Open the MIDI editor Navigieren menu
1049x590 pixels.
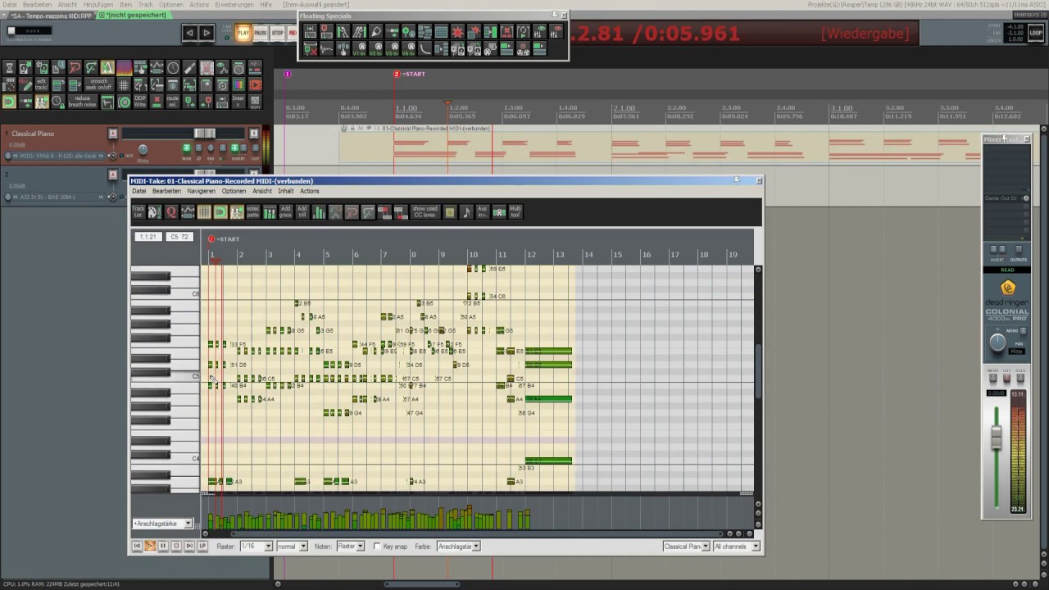point(201,191)
